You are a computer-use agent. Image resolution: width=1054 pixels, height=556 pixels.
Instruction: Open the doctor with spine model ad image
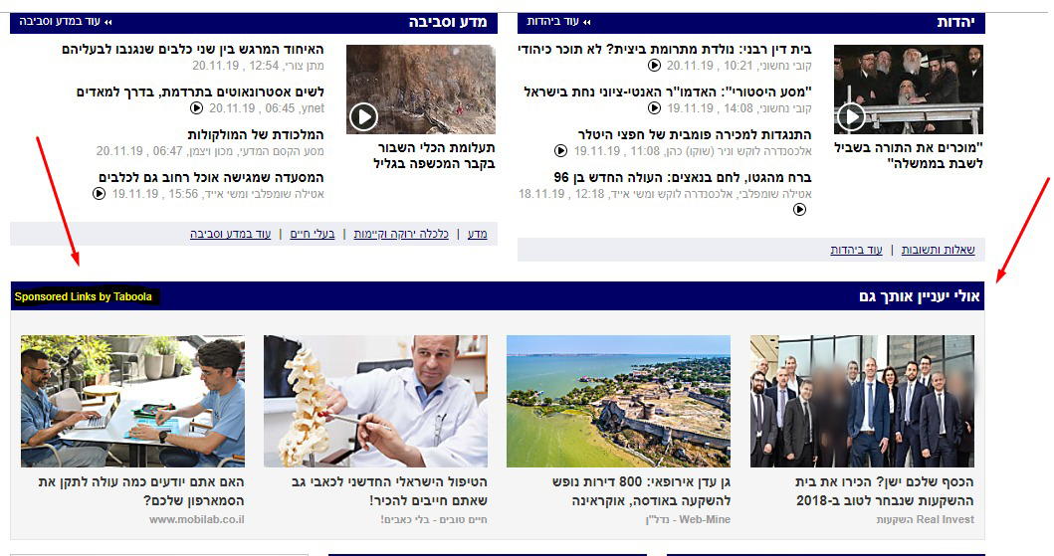click(x=375, y=401)
